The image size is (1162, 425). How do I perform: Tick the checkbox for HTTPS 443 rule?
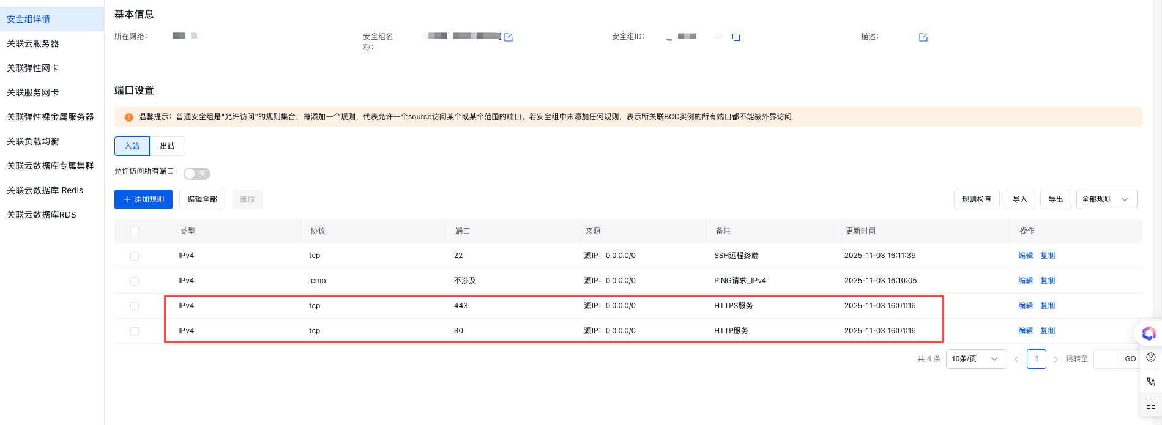click(135, 306)
